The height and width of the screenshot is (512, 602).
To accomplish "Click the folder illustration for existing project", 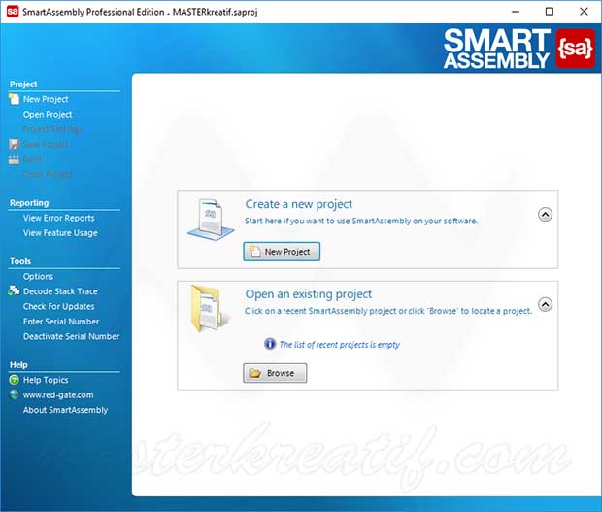I will (x=210, y=309).
